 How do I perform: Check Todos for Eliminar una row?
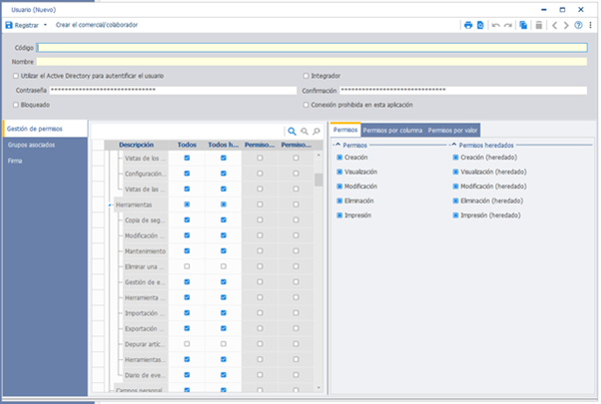pos(187,266)
